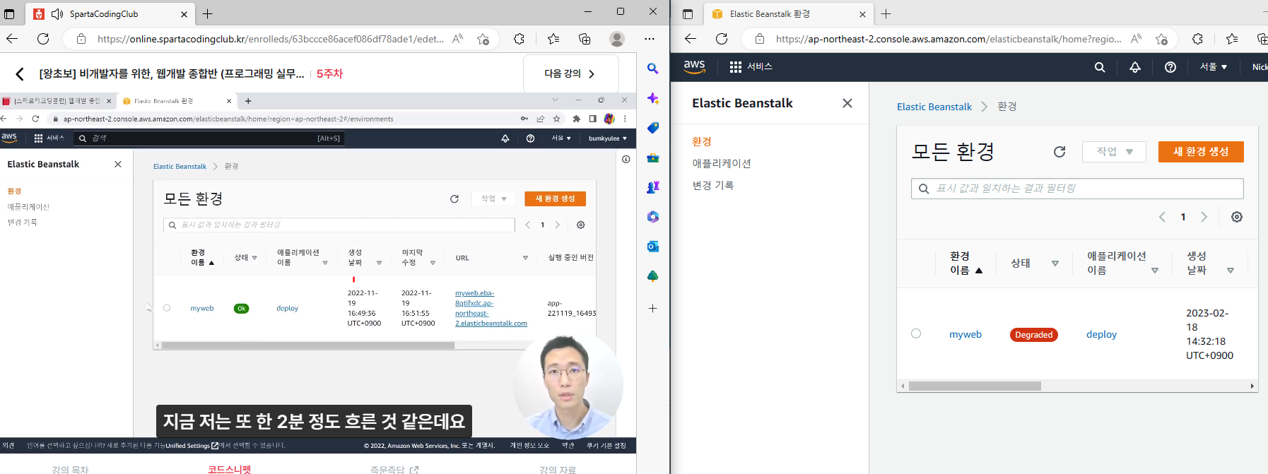1268x474 pixels.
Task: Open table preferences gear in the right console
Action: pos(1237,217)
